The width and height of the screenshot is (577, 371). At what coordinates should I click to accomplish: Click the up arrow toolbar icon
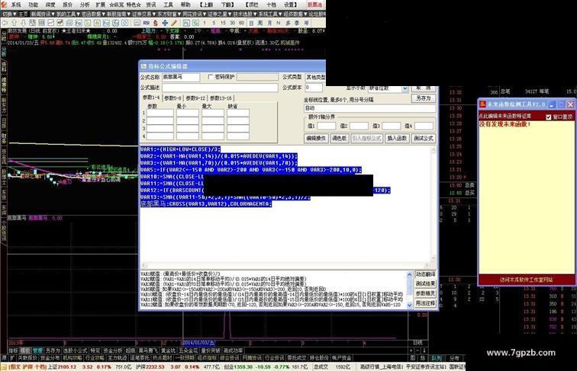14,23
